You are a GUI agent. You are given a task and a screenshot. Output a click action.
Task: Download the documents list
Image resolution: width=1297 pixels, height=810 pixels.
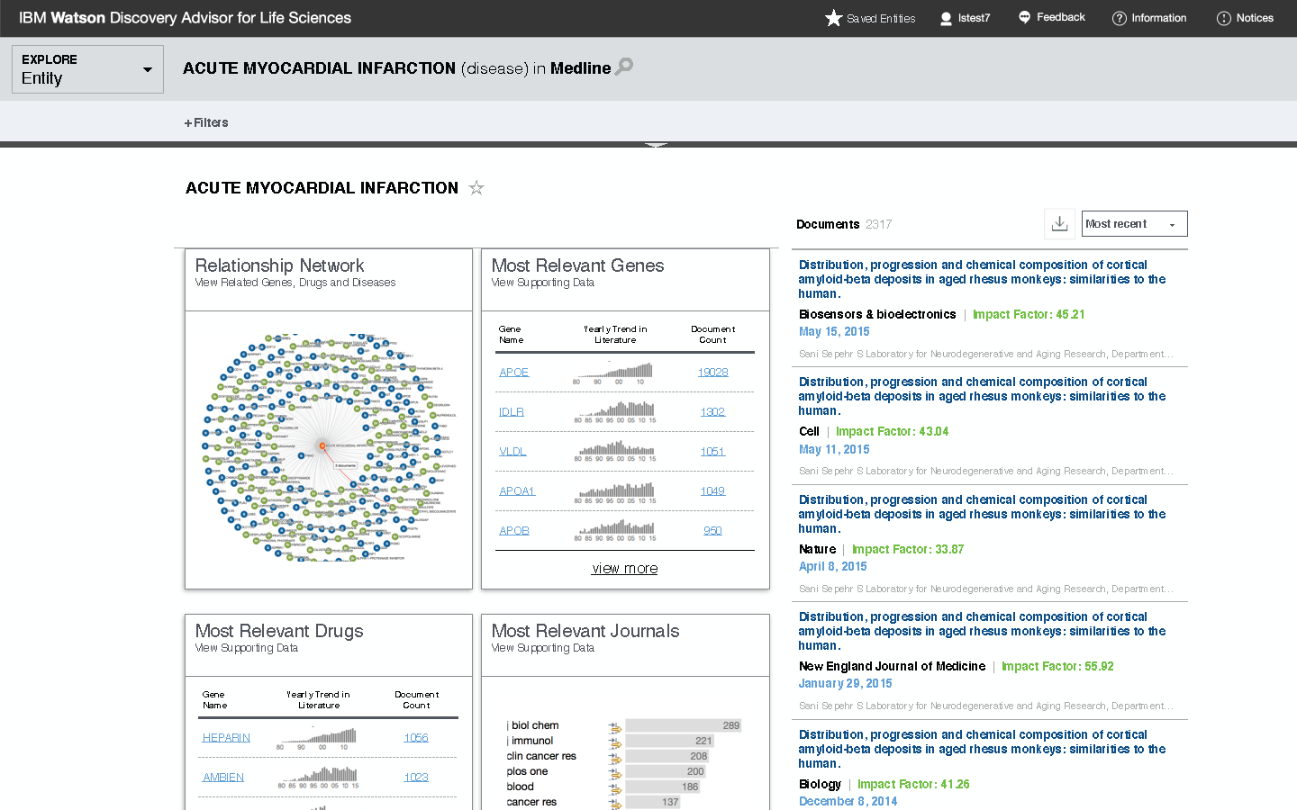coord(1059,224)
